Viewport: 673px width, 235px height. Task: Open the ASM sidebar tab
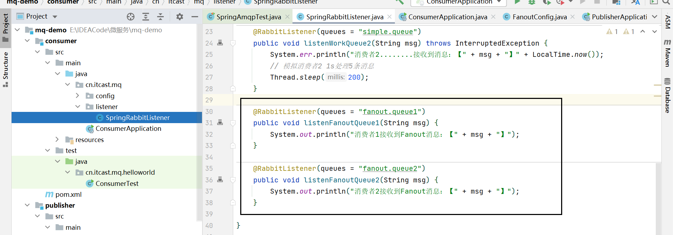tap(667, 22)
